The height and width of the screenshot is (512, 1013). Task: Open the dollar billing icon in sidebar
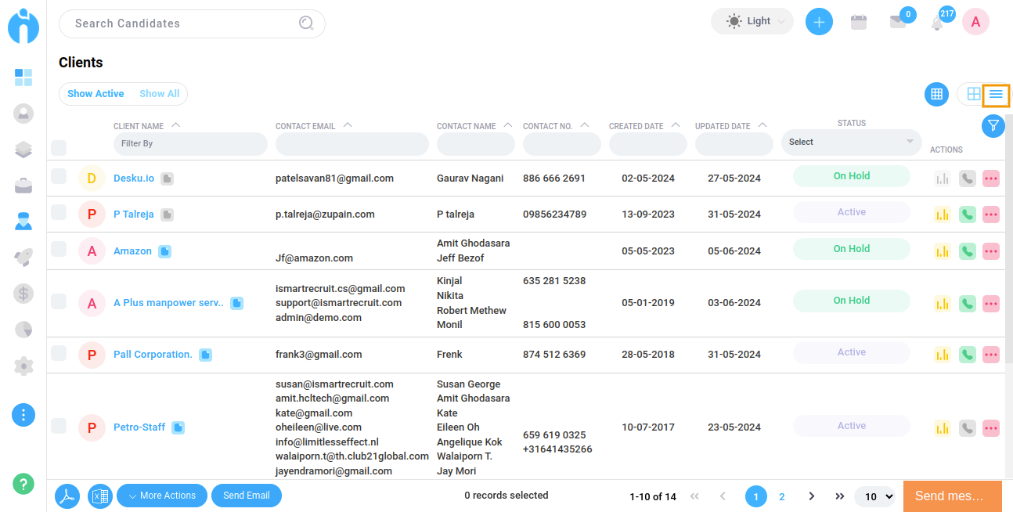[23, 294]
